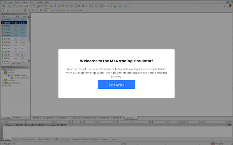Click the Get Started button
The image size is (233, 145).
pyautogui.click(x=116, y=85)
